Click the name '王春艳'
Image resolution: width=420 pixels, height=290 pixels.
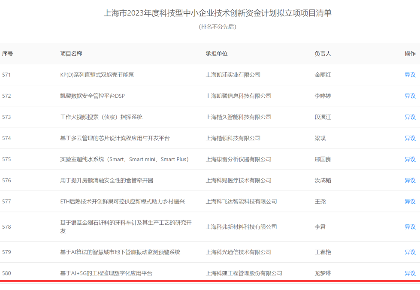pos(323,252)
